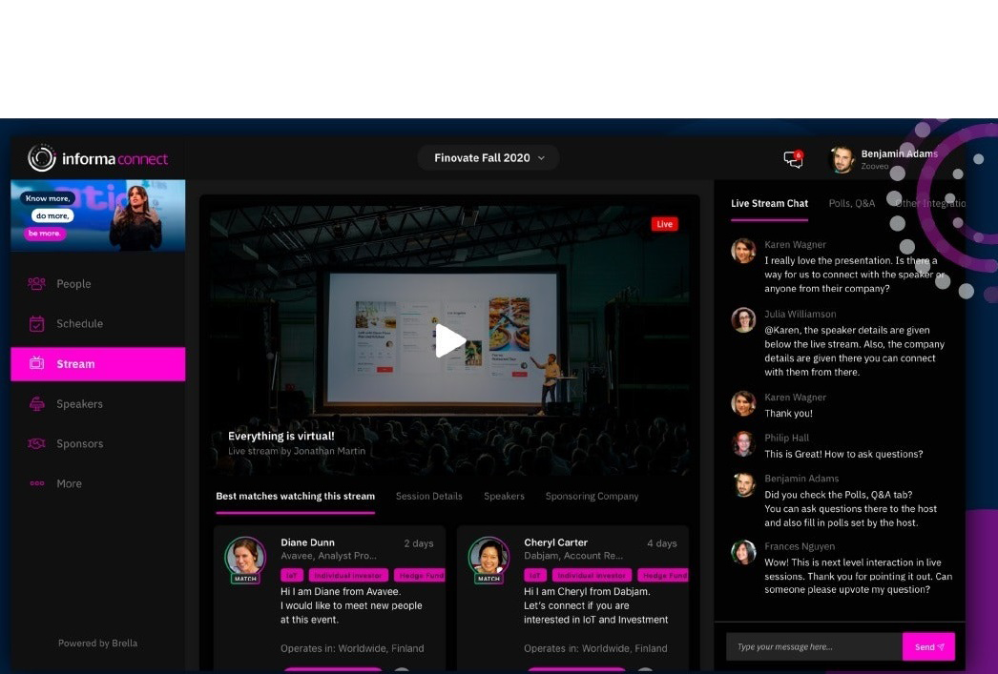The height and width of the screenshot is (674, 998).
Task: Click the red Live badge
Action: tap(664, 224)
